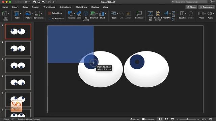The image size is (216, 121).
Task: Open the feedback smiley menu
Action: [x=212, y=2]
